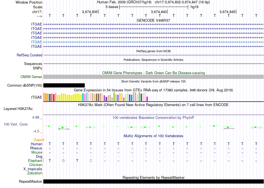Select the Scale track label
This screenshot has width=264, height=188.
(x=38, y=7)
